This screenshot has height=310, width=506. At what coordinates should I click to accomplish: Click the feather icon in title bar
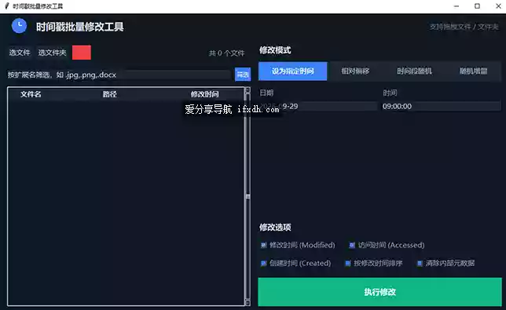point(6,6)
